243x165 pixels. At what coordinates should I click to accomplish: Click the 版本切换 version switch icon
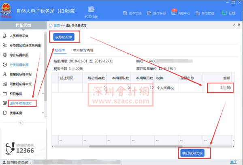126,13
